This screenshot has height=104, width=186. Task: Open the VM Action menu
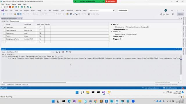(x=8, y=4)
